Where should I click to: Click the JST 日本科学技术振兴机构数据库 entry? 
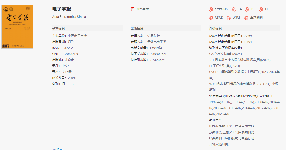click(x=240, y=60)
